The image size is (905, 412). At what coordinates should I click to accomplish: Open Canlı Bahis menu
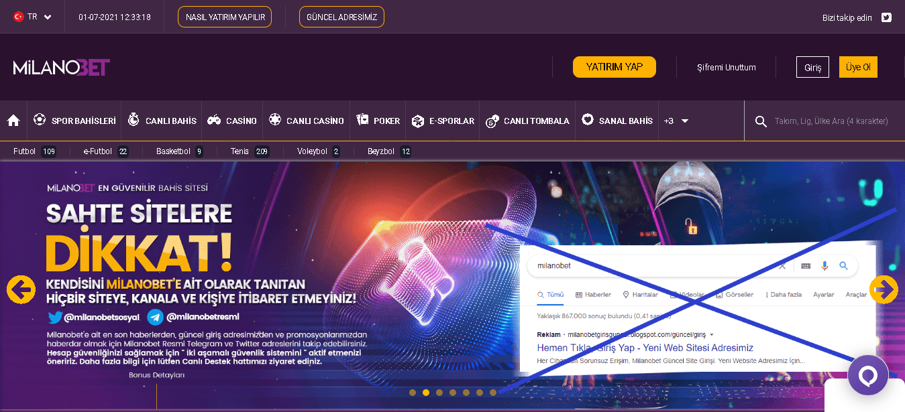[x=162, y=121]
